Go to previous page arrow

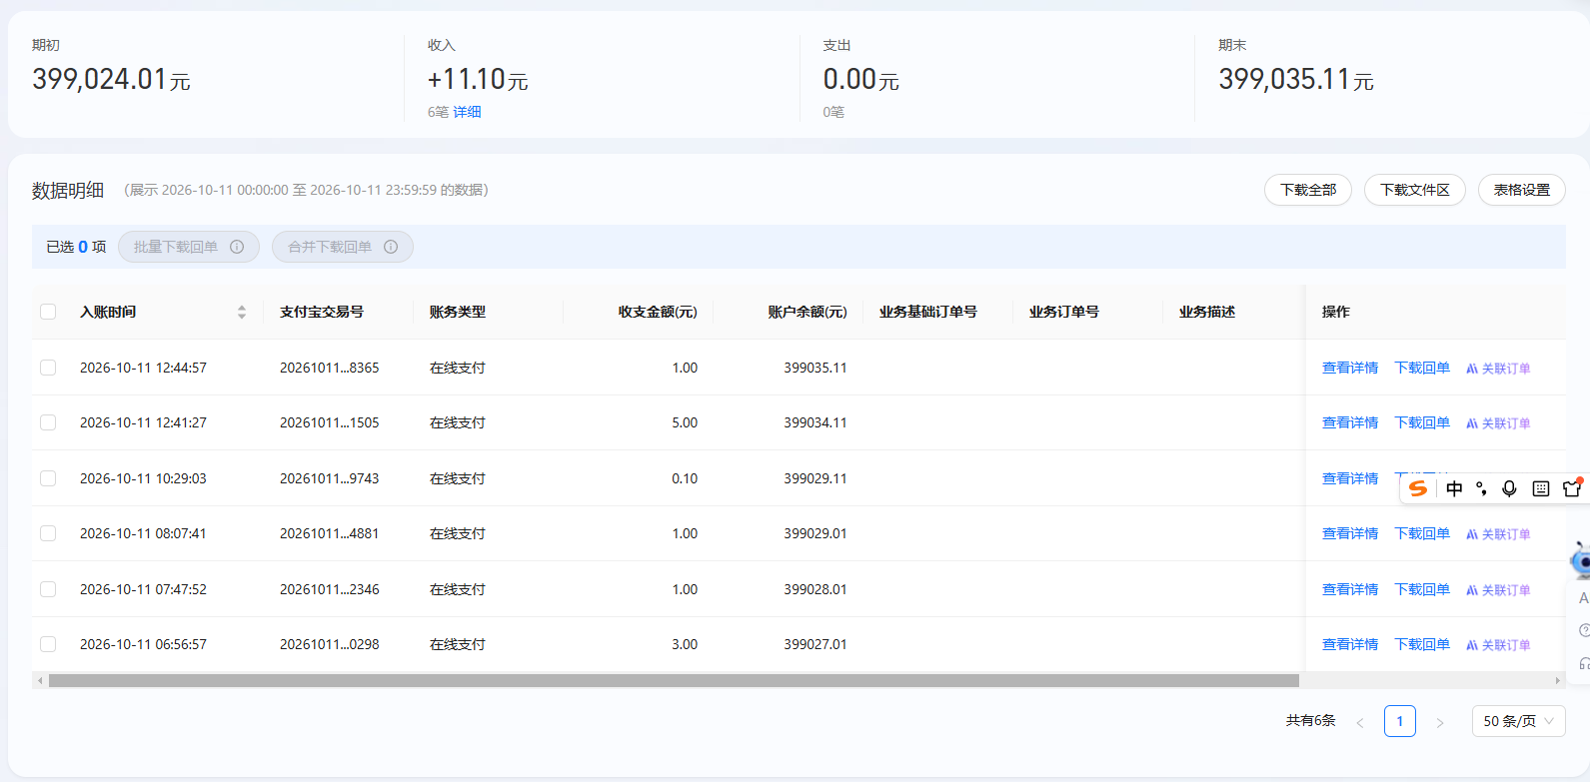[1360, 722]
